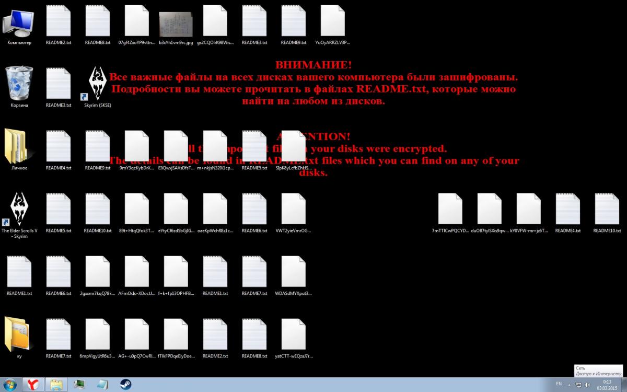Select the file 89t+HtqQfok3T
The image size is (627, 392).
click(136, 213)
